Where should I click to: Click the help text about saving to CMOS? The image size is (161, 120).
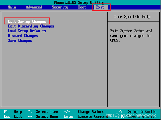(131, 36)
